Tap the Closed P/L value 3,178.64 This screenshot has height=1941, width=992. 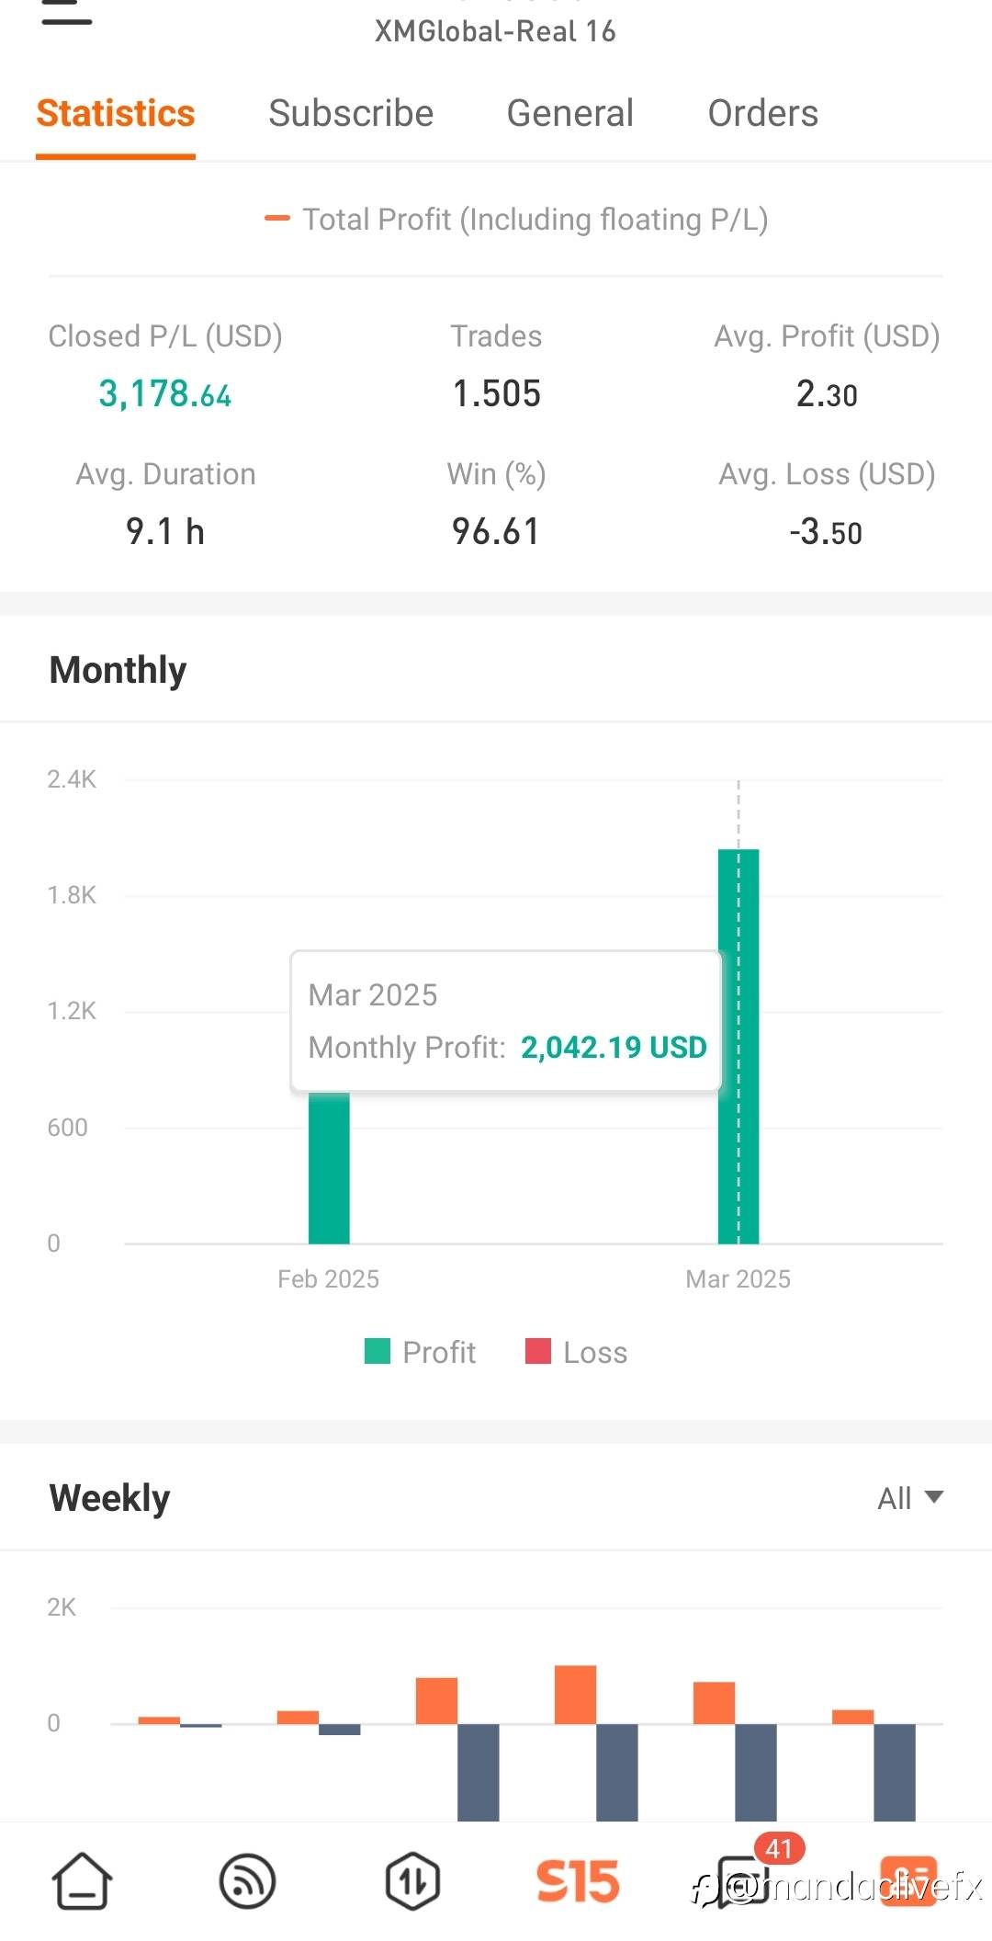[x=165, y=394]
